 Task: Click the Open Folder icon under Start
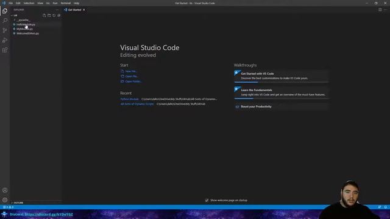[x=122, y=81]
